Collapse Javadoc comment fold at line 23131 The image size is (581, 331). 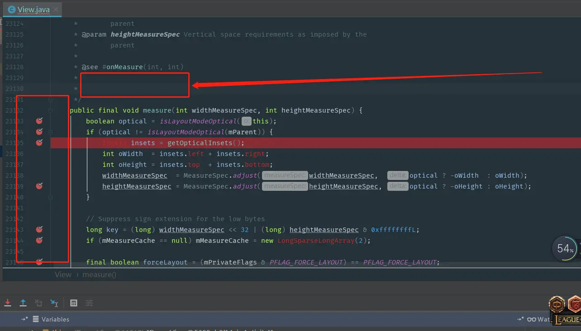51,99
